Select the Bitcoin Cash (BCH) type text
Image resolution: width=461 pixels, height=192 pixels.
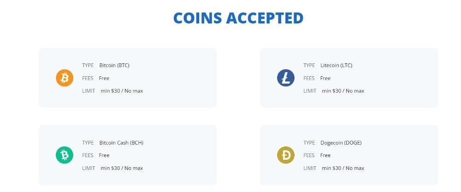pyautogui.click(x=121, y=142)
